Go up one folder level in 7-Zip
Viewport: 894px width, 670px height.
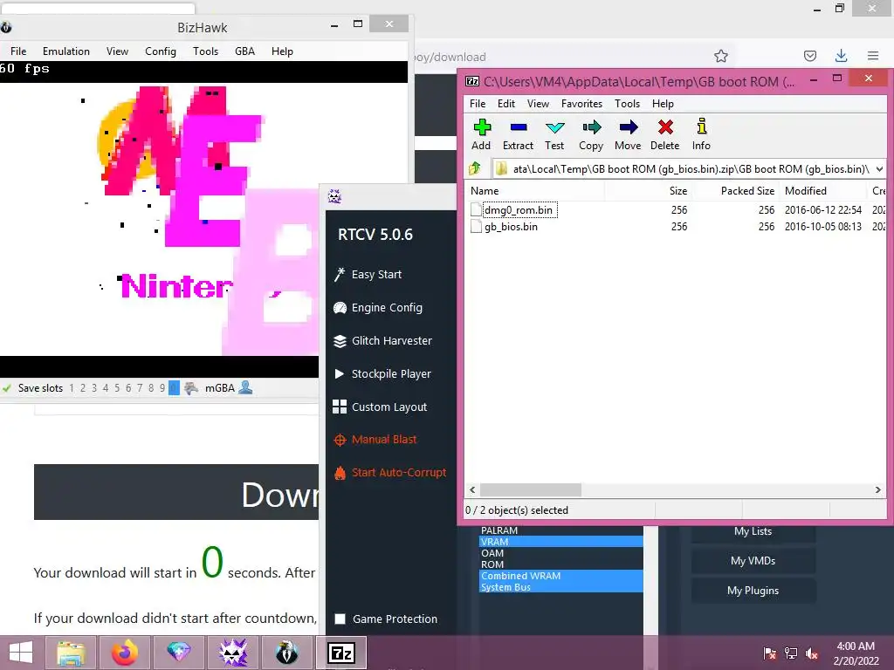point(475,168)
